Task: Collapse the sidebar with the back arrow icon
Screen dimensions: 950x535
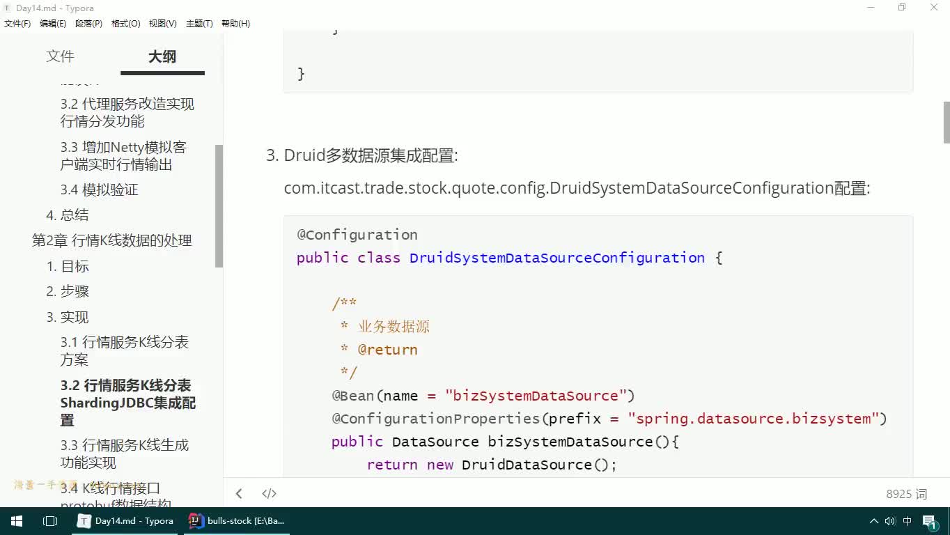Action: (239, 494)
